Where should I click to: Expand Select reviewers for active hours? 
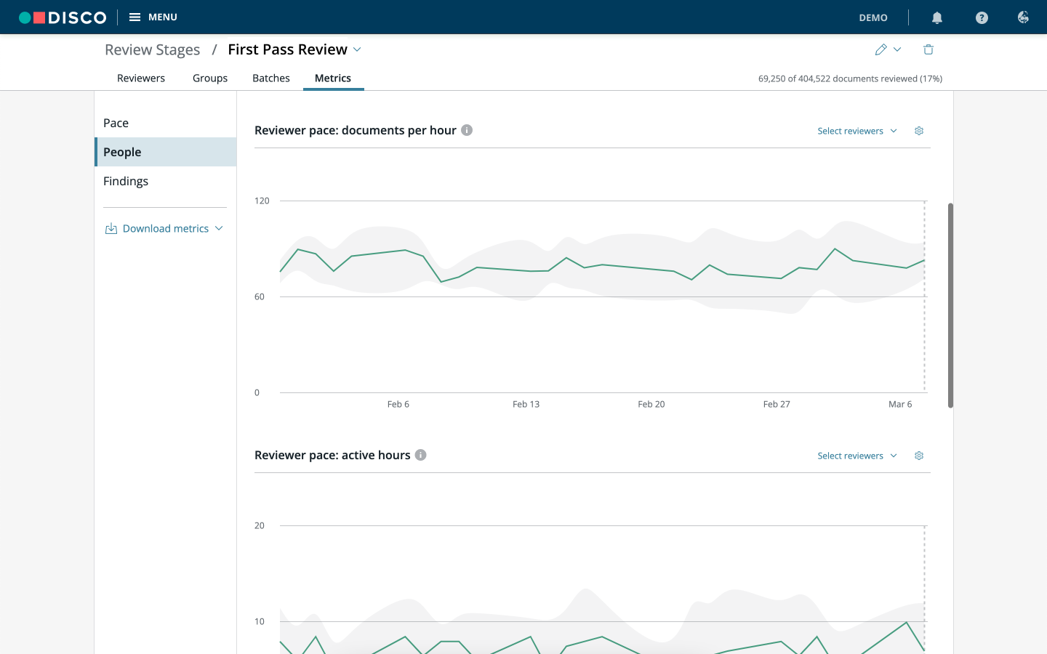pos(857,456)
